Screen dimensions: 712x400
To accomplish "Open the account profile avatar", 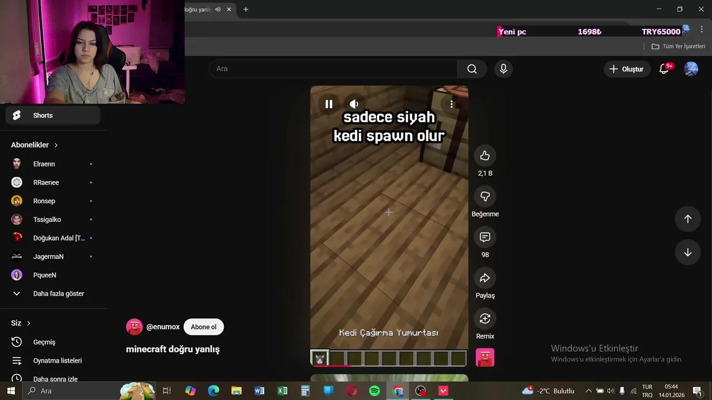I will pyautogui.click(x=691, y=69).
